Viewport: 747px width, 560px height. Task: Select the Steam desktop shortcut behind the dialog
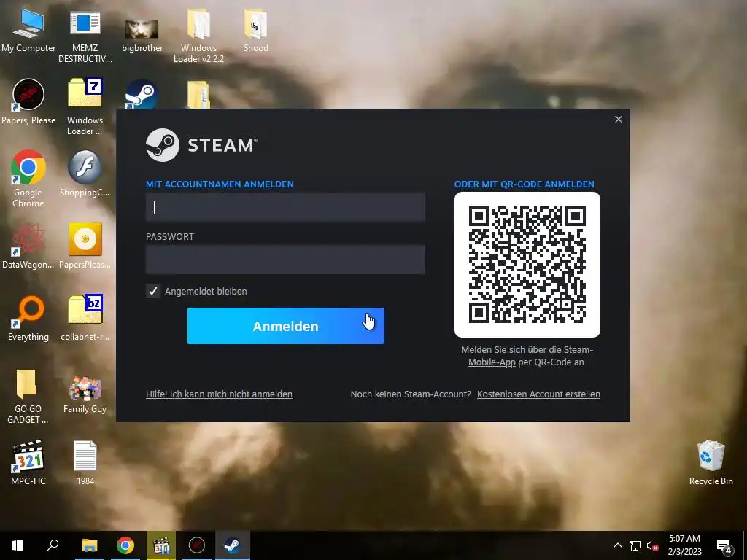(x=141, y=94)
